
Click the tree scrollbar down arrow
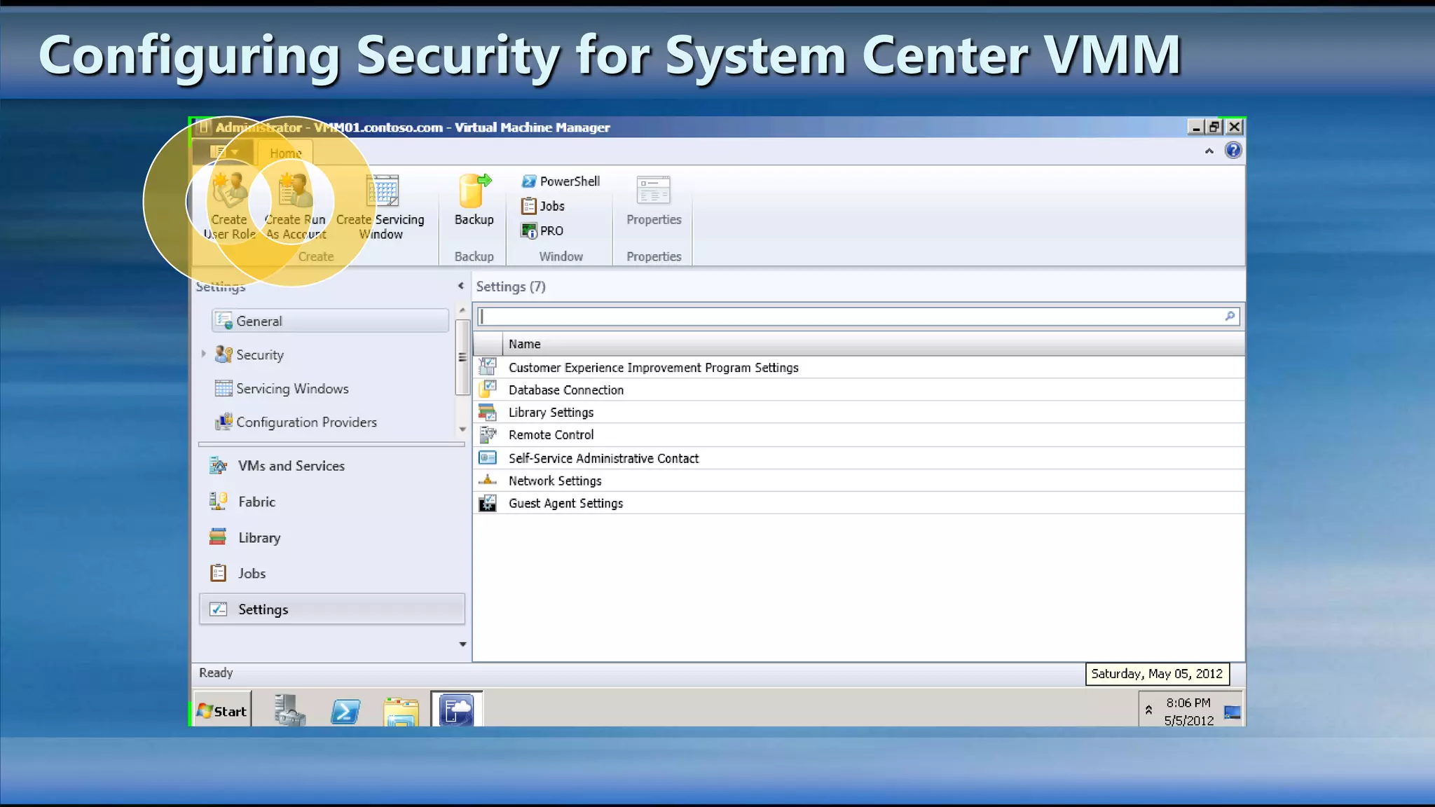click(x=462, y=429)
